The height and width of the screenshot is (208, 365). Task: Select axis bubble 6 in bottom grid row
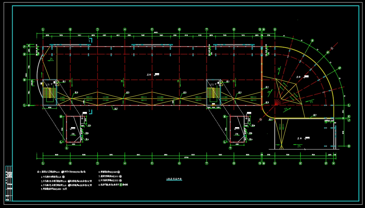coord(179,163)
